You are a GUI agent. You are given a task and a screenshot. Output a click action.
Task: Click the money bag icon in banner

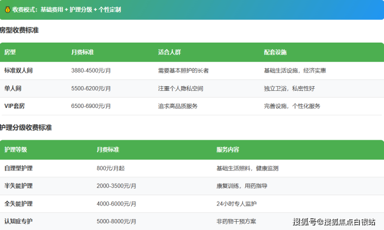(x=7, y=9)
